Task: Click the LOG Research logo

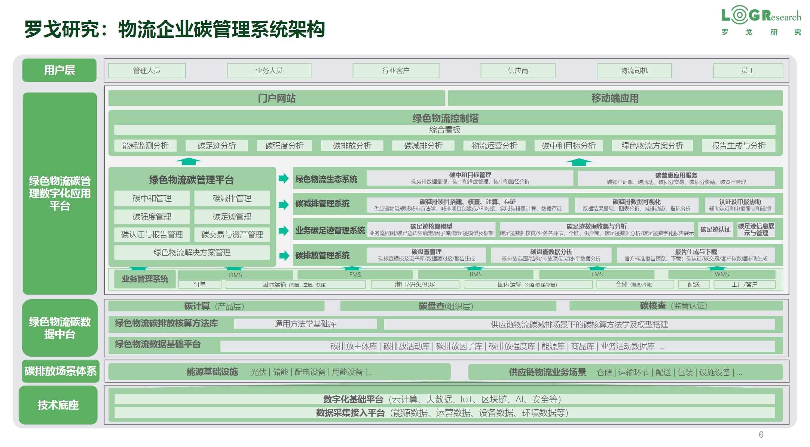Action: [761, 21]
